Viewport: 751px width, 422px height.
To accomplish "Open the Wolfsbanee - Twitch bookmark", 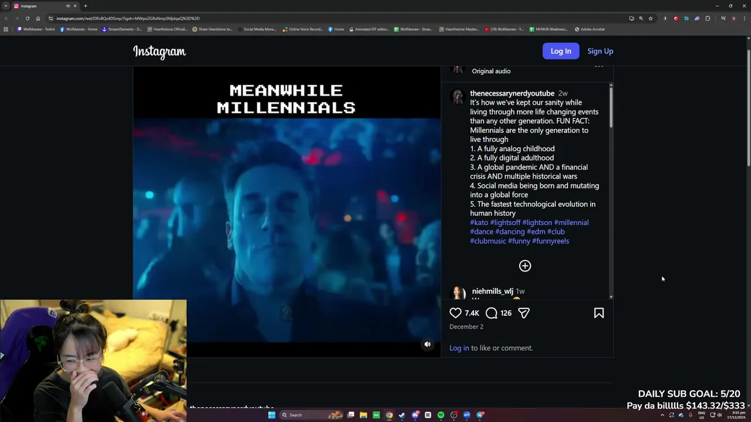I will (x=37, y=29).
